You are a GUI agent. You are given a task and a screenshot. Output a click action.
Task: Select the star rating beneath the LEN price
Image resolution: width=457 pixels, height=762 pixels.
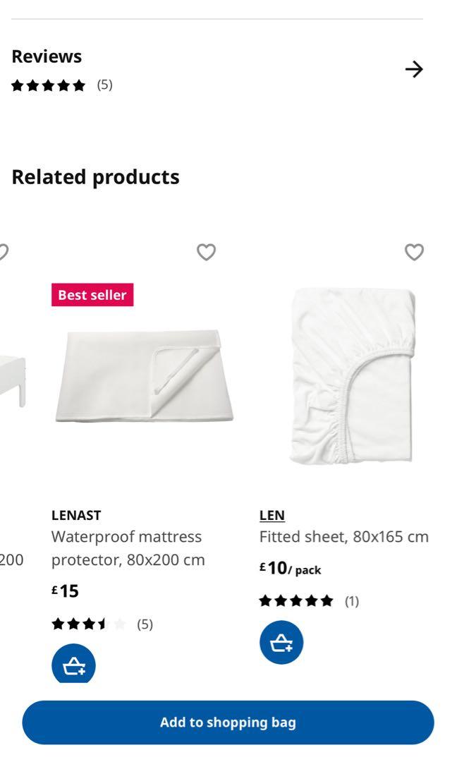(295, 600)
